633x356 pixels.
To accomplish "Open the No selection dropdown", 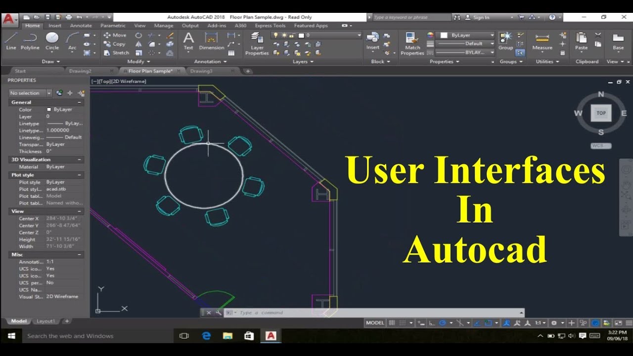I will point(30,93).
